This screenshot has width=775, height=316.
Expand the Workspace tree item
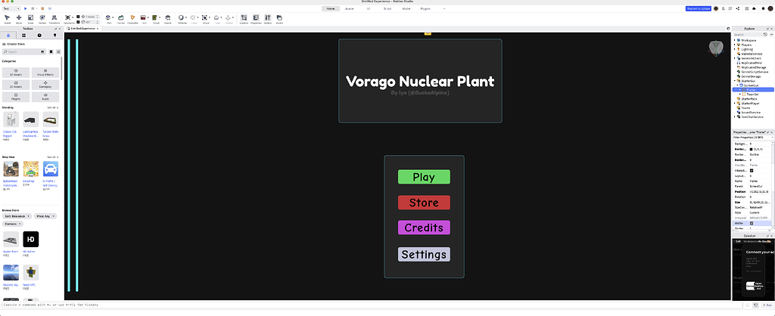coord(735,40)
